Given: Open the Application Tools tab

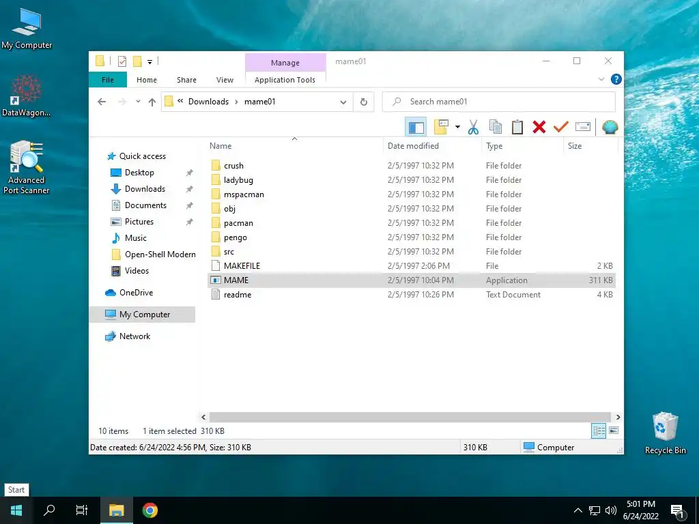Looking at the screenshot, I should (x=285, y=80).
